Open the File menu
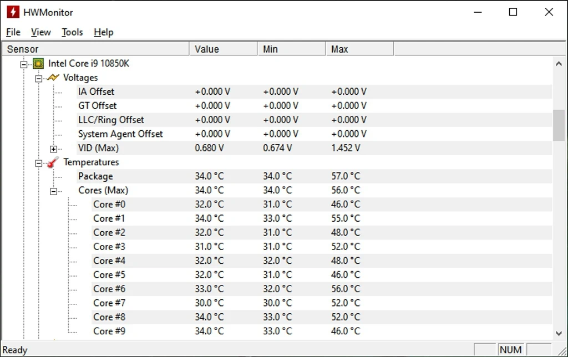Image resolution: width=568 pixels, height=357 pixels. point(13,32)
